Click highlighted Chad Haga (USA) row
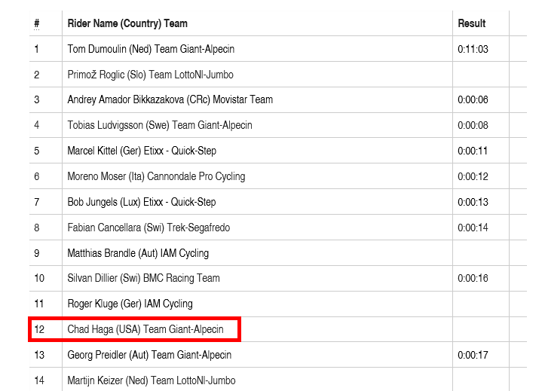The height and width of the screenshot is (391, 542). [145, 329]
